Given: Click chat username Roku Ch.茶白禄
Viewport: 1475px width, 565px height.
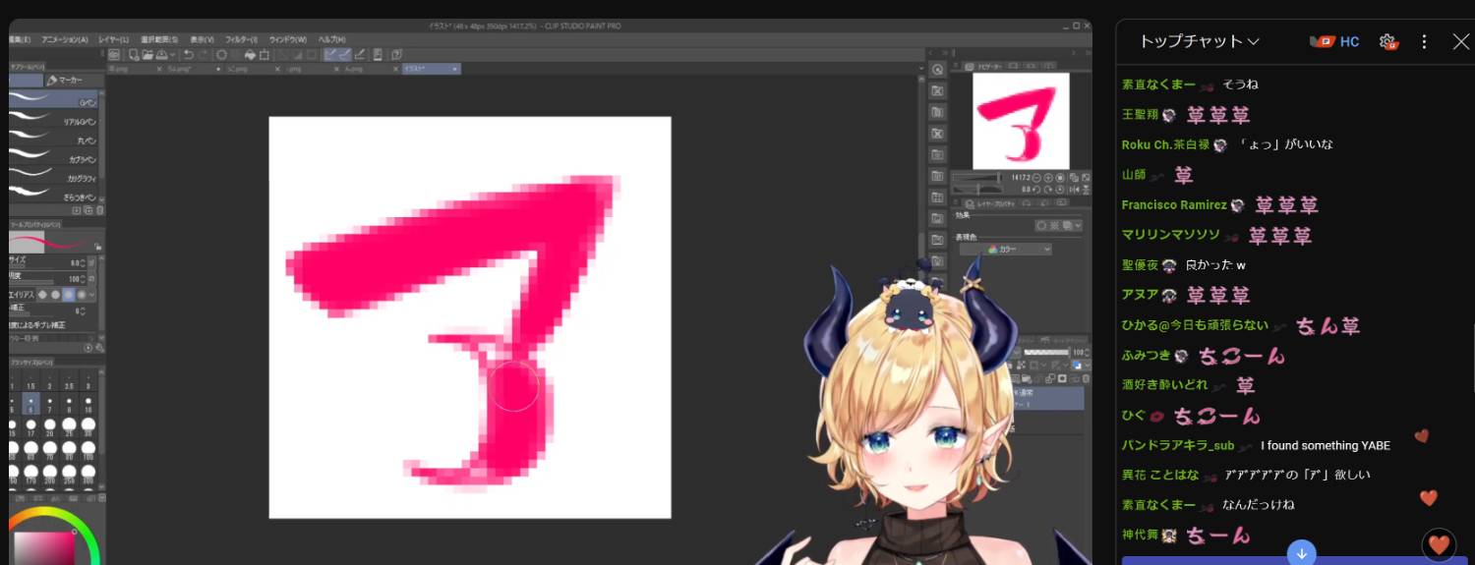Looking at the screenshot, I should pos(1166,144).
